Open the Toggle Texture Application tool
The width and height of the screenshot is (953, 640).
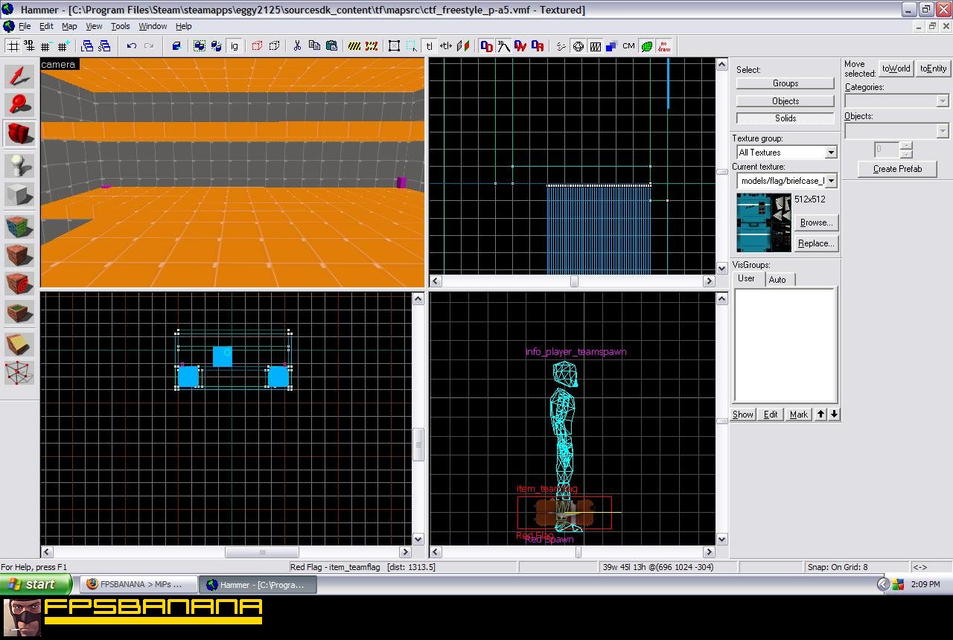click(x=19, y=227)
